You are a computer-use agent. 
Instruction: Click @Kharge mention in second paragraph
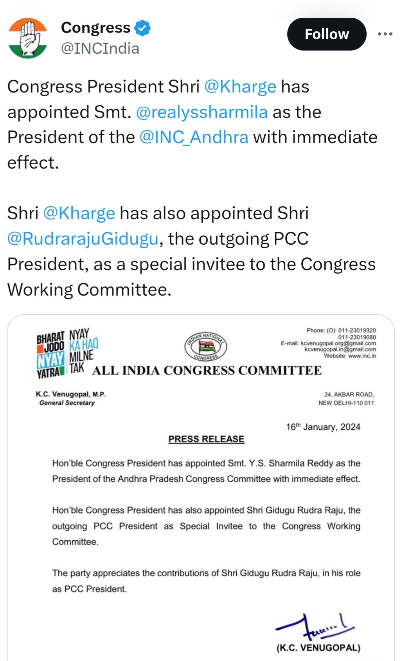click(79, 213)
